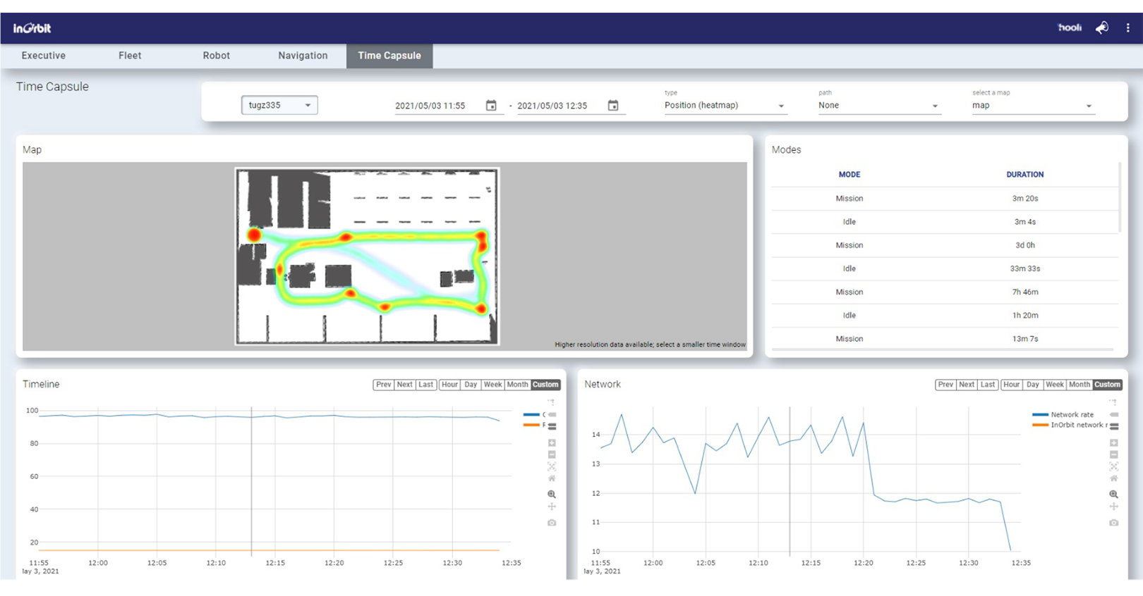Expand the path dropdown showing None
The height and width of the screenshot is (596, 1143).
click(878, 106)
